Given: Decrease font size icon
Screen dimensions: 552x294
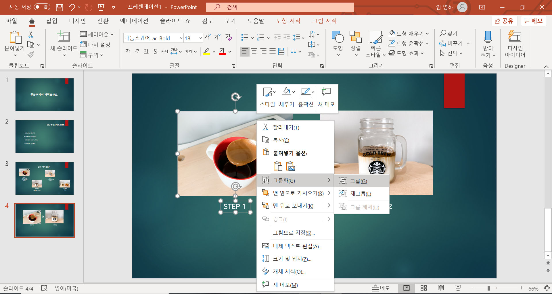Looking at the screenshot, I should click(217, 37).
